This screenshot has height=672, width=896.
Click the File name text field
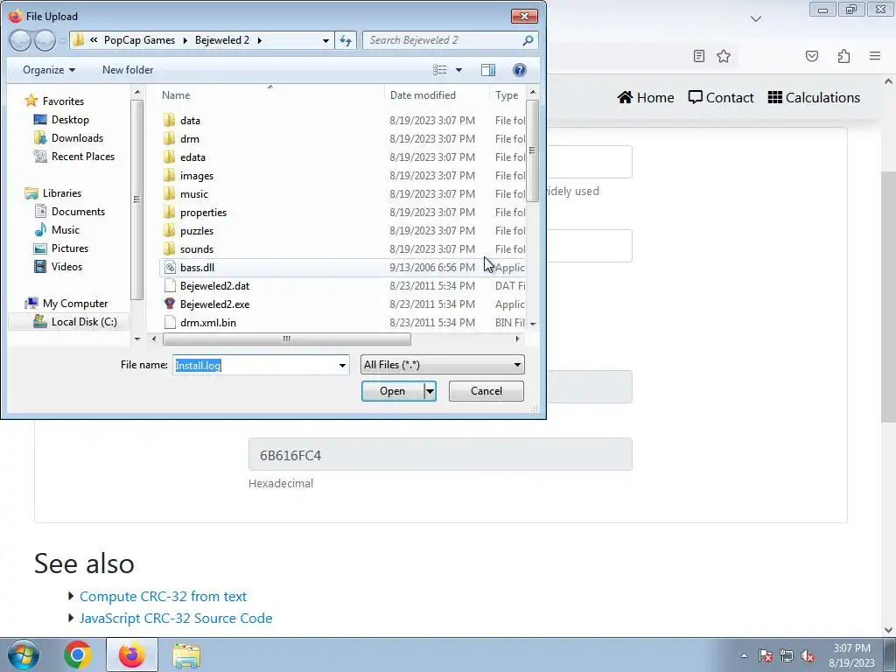click(x=255, y=365)
